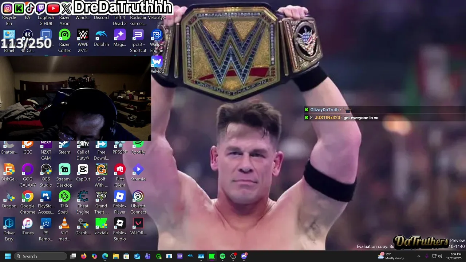Open Outlook from the taskbar
The image size is (466, 262).
[x=137, y=256]
